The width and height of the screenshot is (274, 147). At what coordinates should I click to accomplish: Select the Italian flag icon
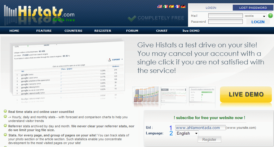(x=166, y=7)
